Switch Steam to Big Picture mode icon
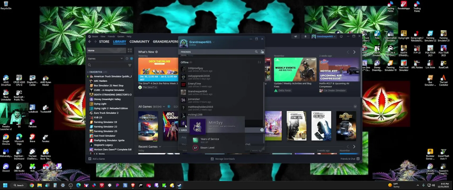453x190 pixels. (341, 36)
